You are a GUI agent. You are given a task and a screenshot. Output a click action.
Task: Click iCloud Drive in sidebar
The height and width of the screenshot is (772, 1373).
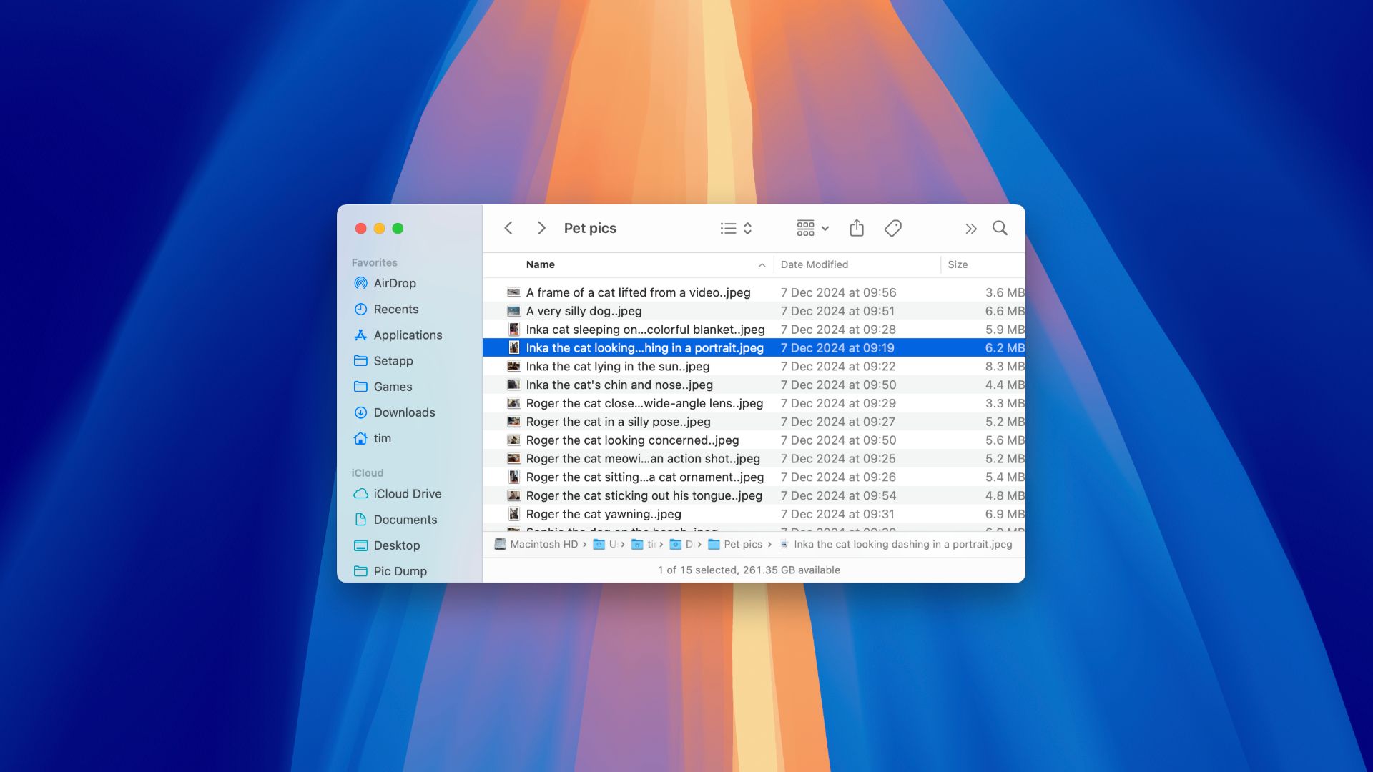408,494
